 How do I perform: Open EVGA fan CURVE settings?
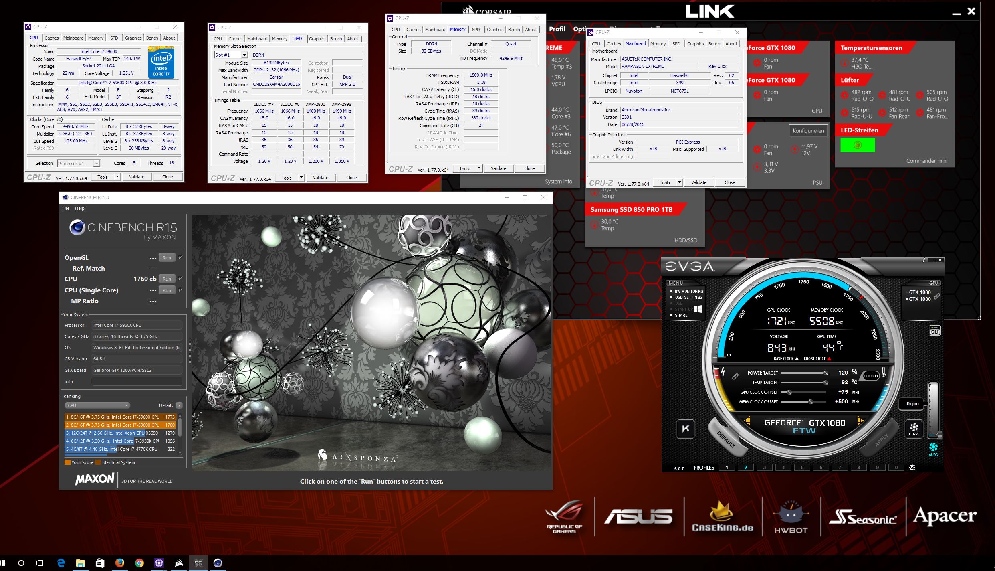tap(914, 429)
